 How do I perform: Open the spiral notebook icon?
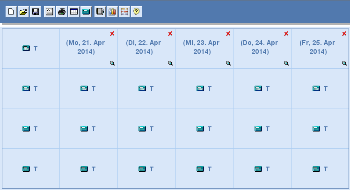pyautogui.click(x=100, y=12)
